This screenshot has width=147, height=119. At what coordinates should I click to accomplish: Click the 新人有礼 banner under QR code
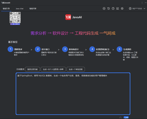point(15,24)
